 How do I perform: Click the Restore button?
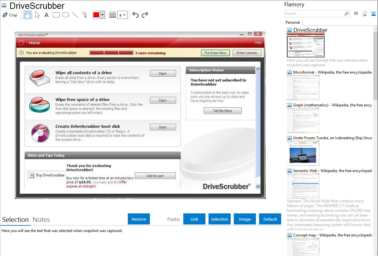[139, 219]
